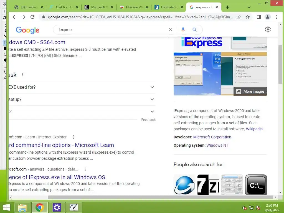Click the horizontal scrollbar thumb
The height and width of the screenshot is (213, 284).
tap(160, 197)
